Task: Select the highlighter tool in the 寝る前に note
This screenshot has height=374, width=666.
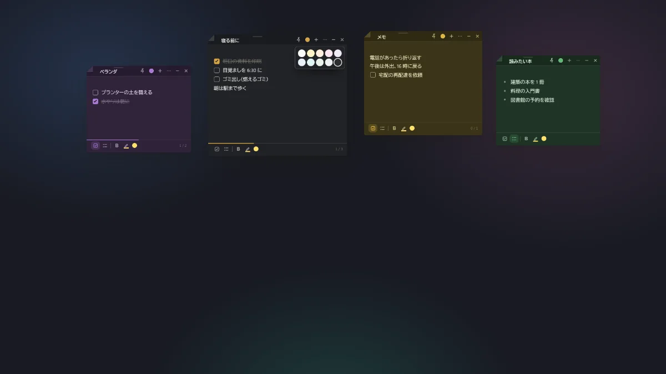Action: [x=248, y=149]
